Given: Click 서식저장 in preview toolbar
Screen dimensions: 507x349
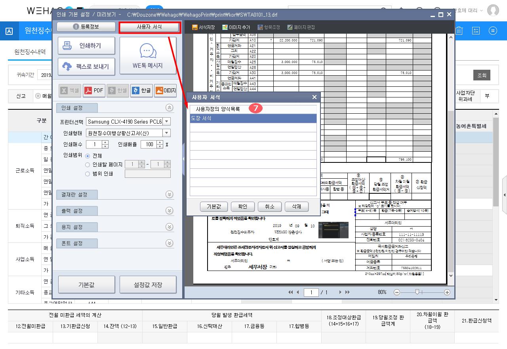Looking at the screenshot, I should 203,27.
